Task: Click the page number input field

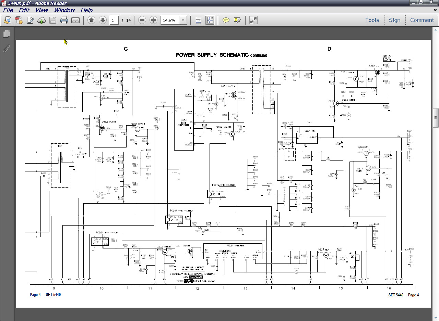Action: tap(114, 20)
